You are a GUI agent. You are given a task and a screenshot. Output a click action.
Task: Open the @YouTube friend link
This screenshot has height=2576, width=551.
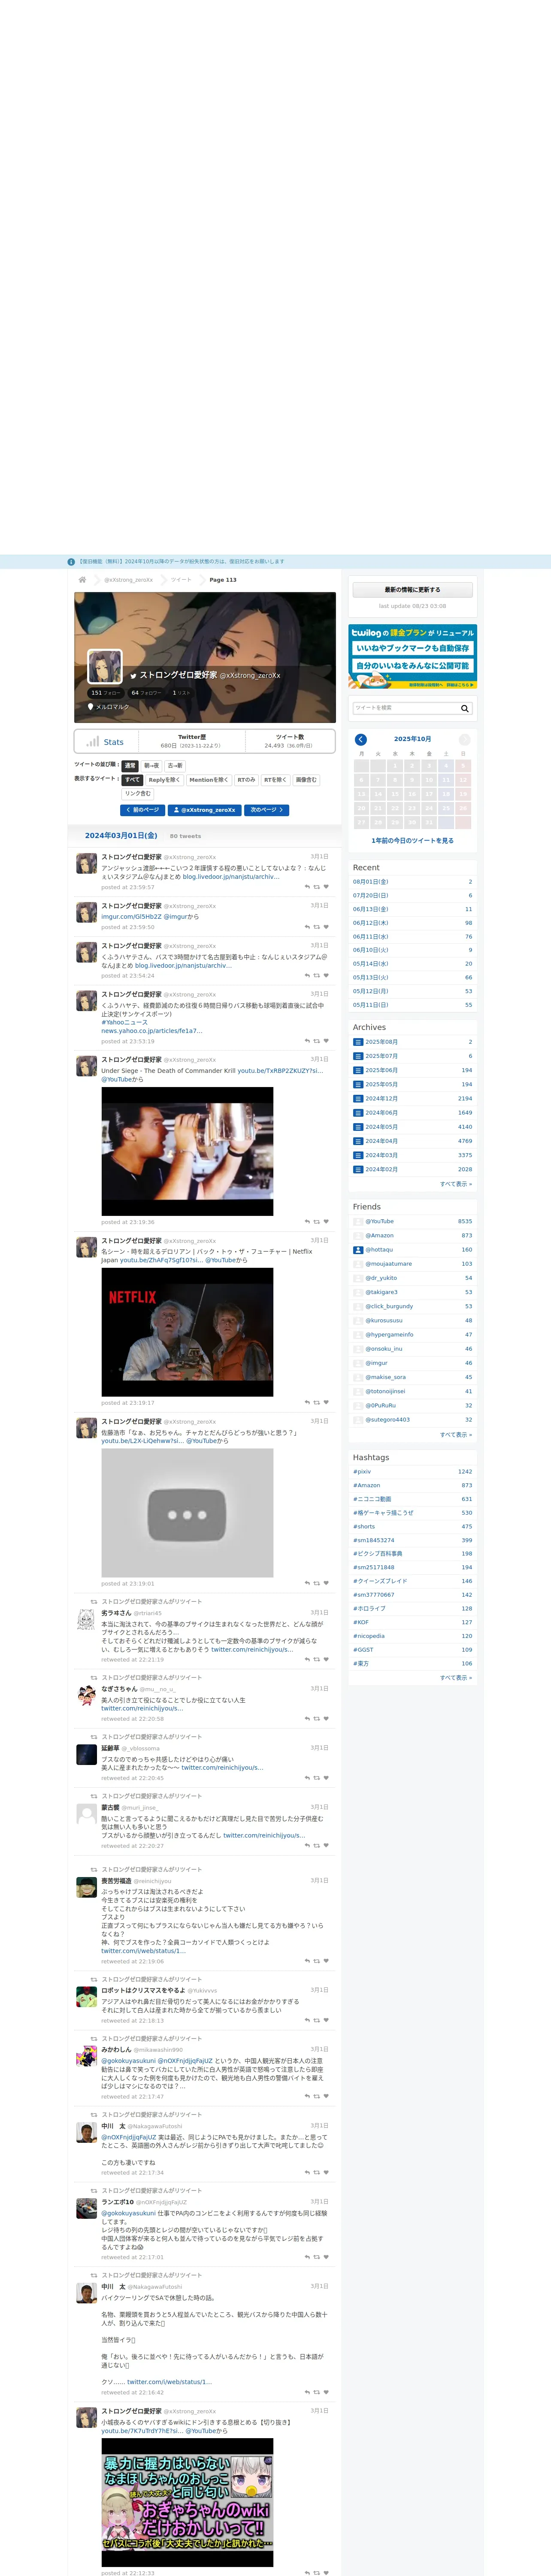[380, 1221]
